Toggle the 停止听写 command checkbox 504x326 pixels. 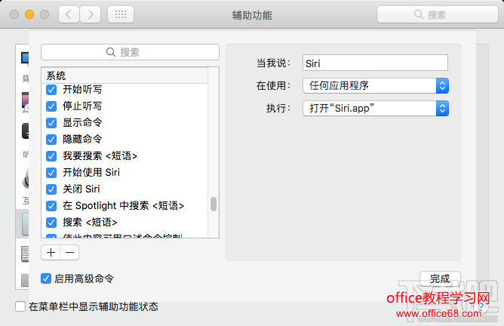(x=51, y=106)
